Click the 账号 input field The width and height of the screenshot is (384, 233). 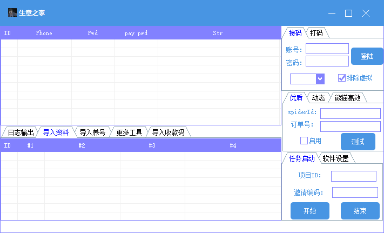point(327,49)
